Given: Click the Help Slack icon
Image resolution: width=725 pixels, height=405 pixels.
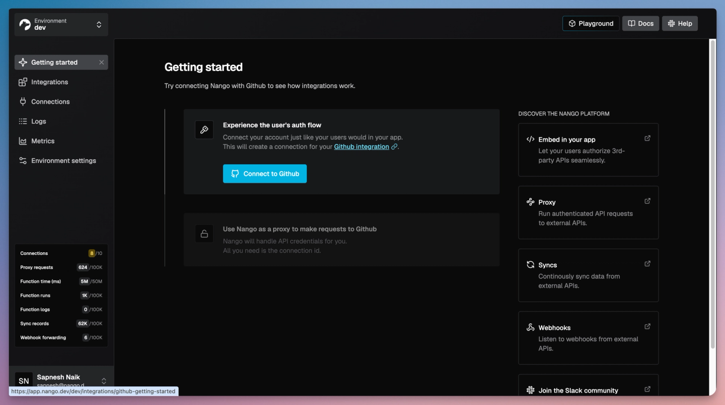Looking at the screenshot, I should tap(671, 24).
